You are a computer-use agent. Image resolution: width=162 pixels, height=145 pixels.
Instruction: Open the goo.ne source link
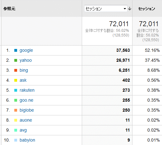pyautogui.click(x=26, y=100)
